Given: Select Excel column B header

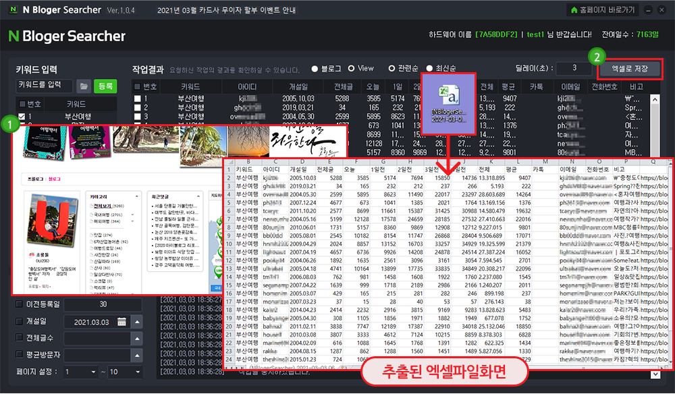Looking at the screenshot, I should 248,162.
